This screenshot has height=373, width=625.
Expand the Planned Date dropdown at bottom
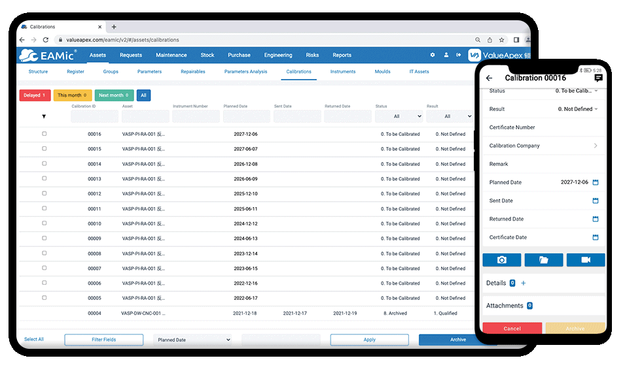pyautogui.click(x=192, y=340)
